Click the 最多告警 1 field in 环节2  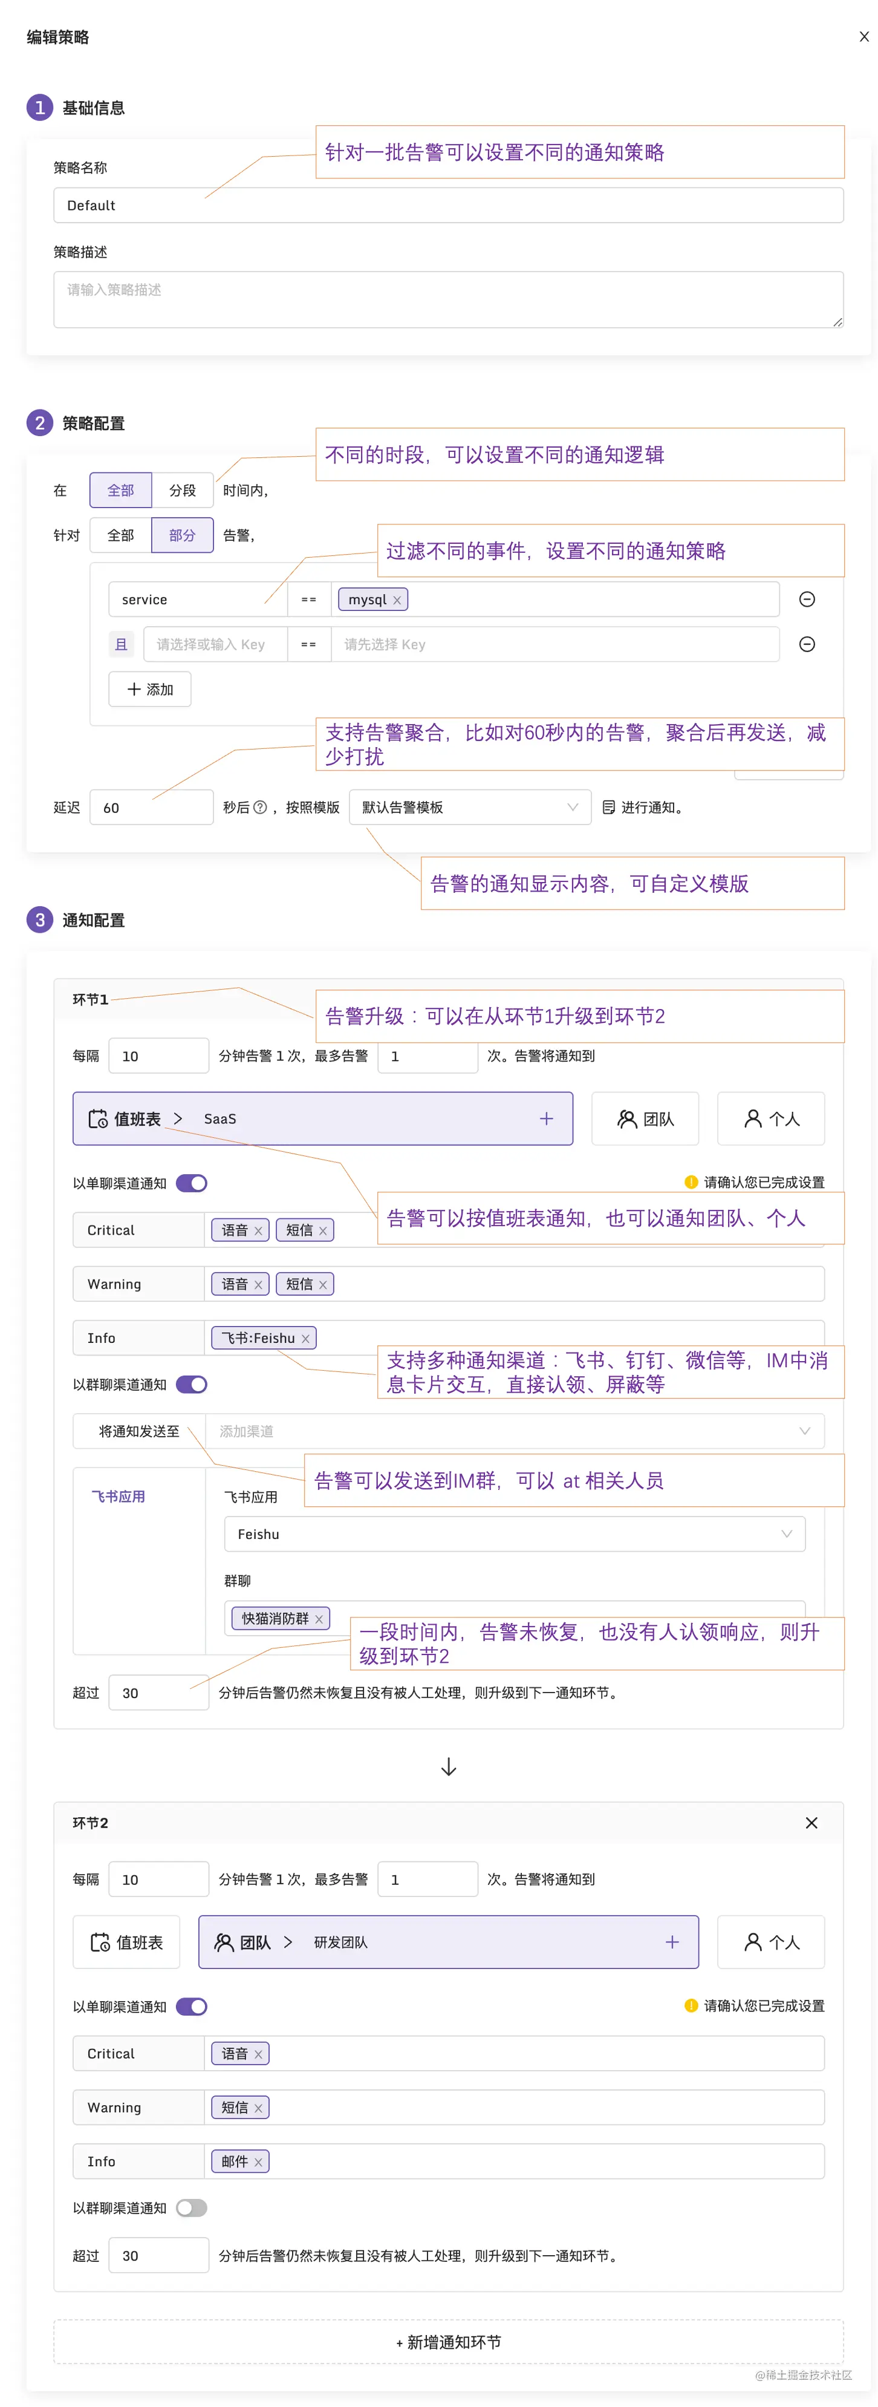click(x=428, y=1878)
